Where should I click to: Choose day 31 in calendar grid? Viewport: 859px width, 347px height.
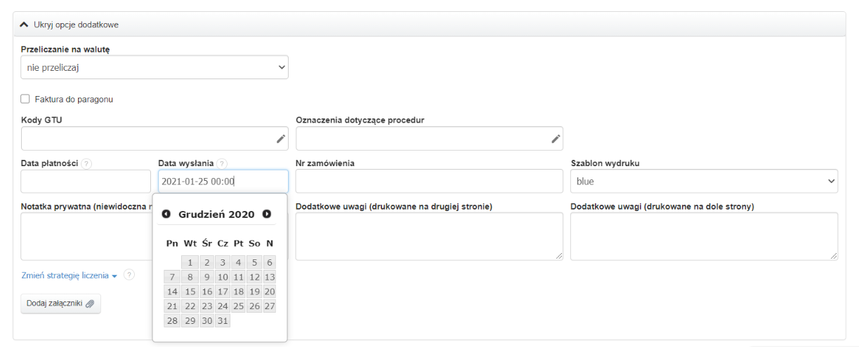(223, 320)
